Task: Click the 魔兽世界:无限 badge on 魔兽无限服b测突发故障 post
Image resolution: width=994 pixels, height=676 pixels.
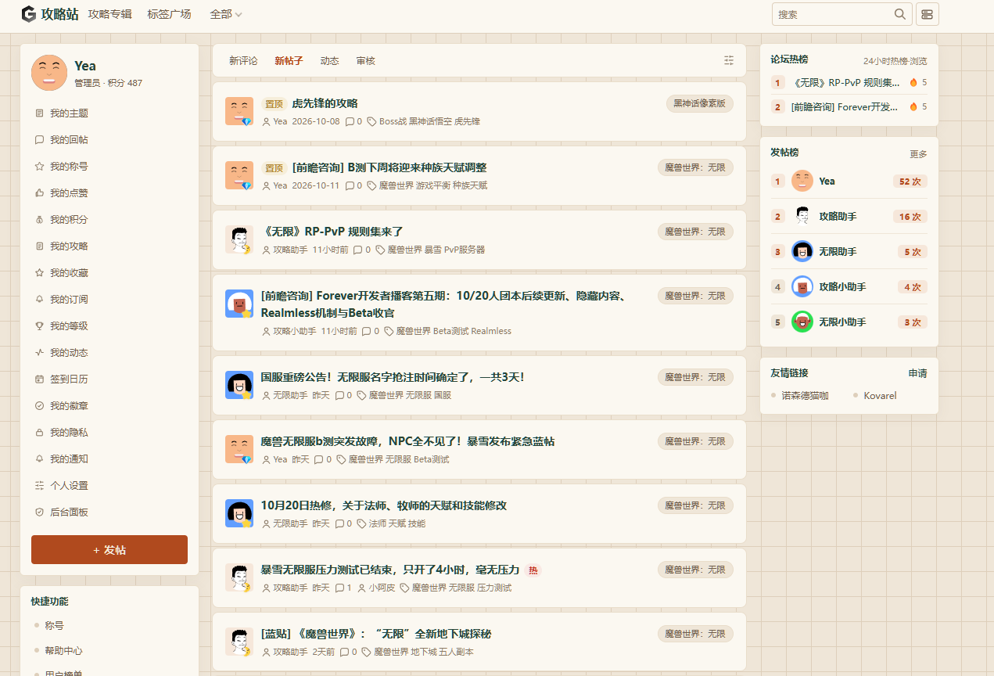Action: coord(695,441)
